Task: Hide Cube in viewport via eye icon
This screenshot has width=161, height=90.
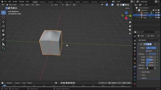Action: click(x=156, y=15)
